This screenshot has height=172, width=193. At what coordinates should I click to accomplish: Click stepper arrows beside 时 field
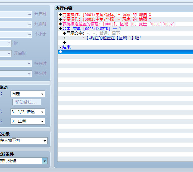click(9, 43)
